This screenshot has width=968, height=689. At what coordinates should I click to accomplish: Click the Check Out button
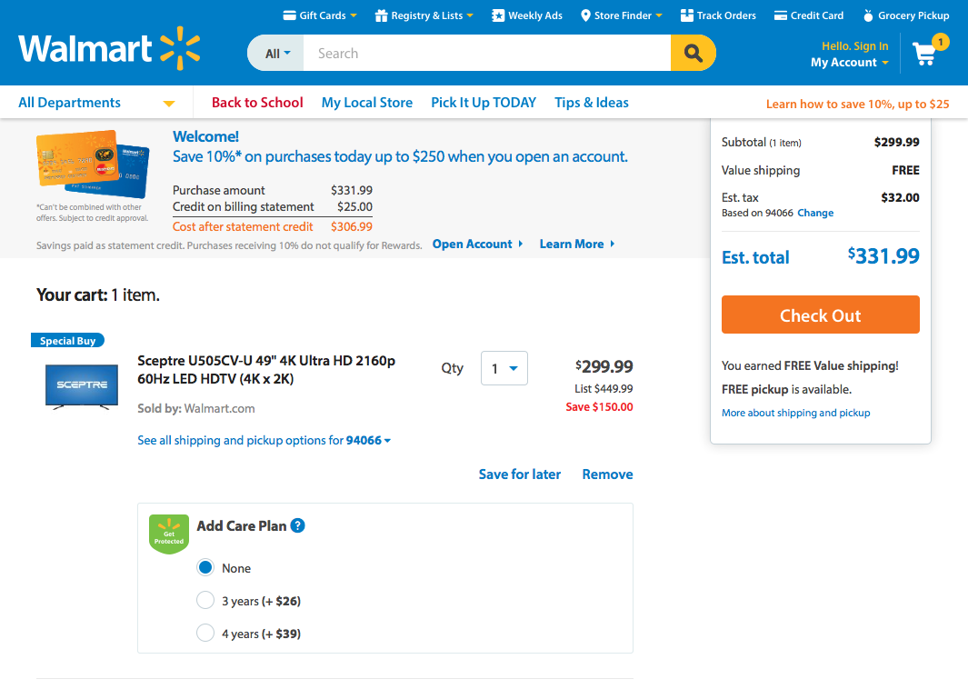821,315
